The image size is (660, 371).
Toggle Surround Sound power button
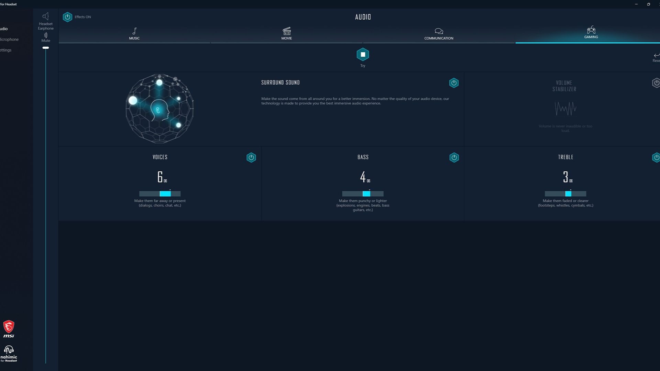454,83
